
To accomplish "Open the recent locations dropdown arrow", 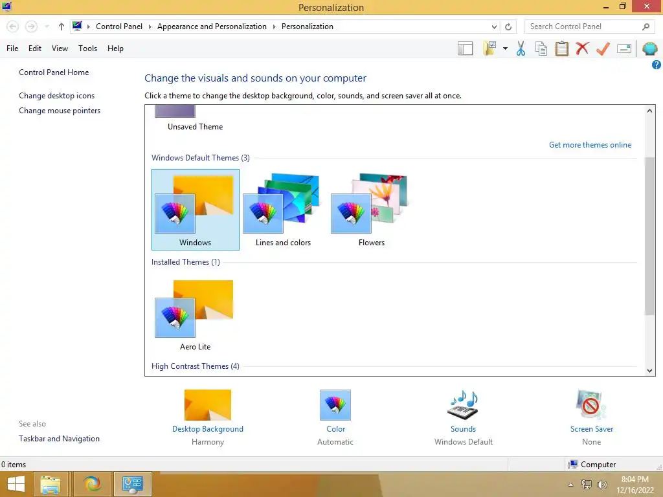I will pyautogui.click(x=47, y=27).
